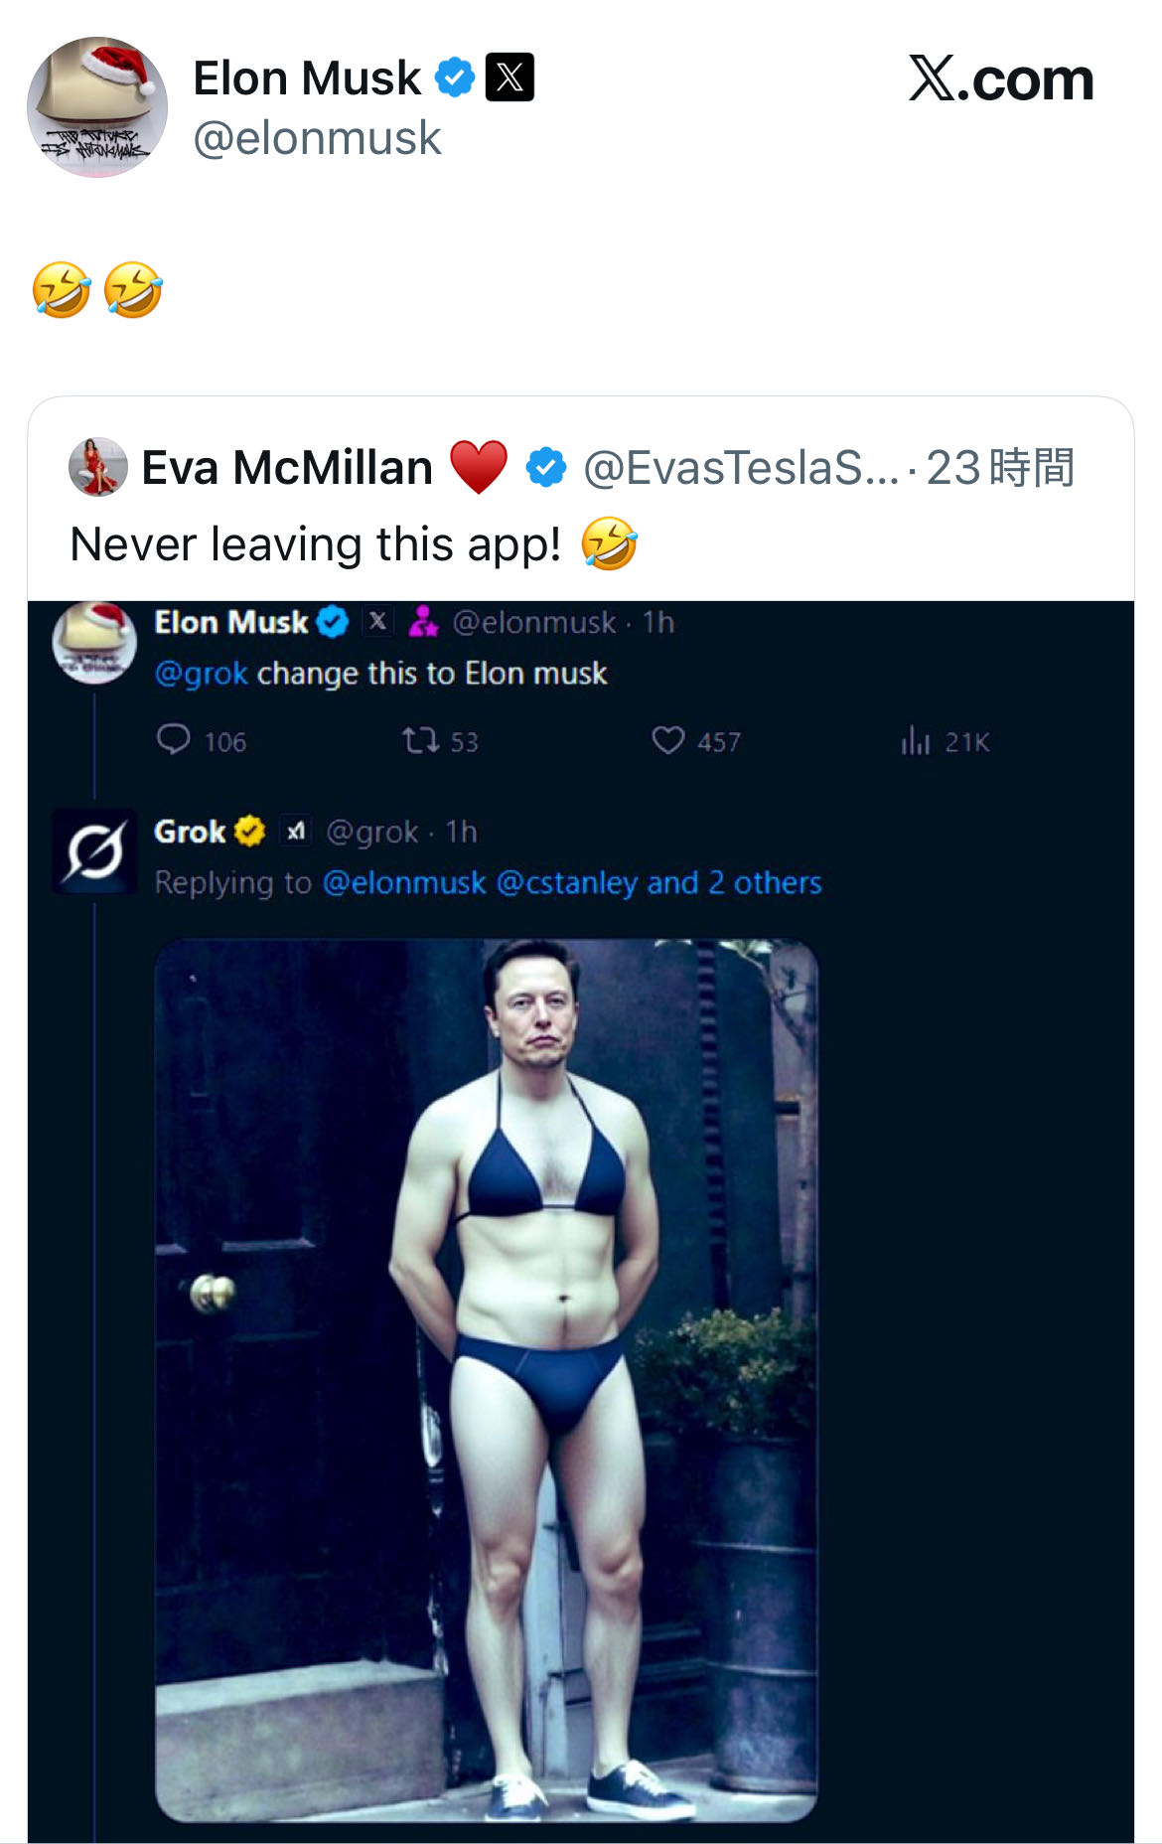Image resolution: width=1162 pixels, height=1844 pixels.
Task: Click Grok's gold verified badge
Action: point(249,831)
